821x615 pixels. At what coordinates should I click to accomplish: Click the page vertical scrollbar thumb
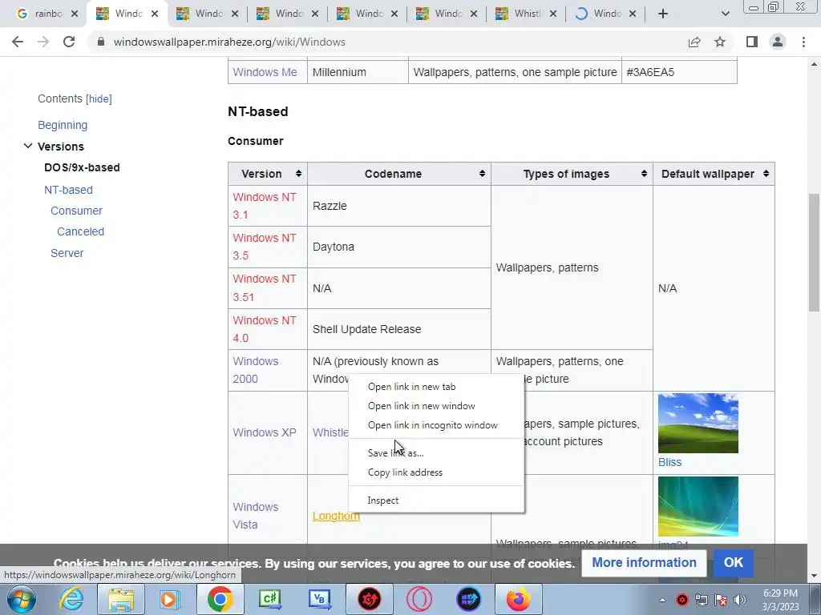pyautogui.click(x=814, y=252)
